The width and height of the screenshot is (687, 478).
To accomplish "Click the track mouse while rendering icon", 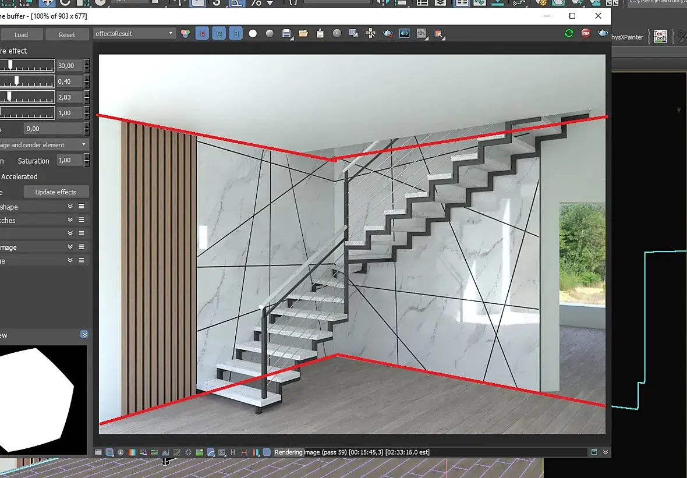I will tap(371, 33).
